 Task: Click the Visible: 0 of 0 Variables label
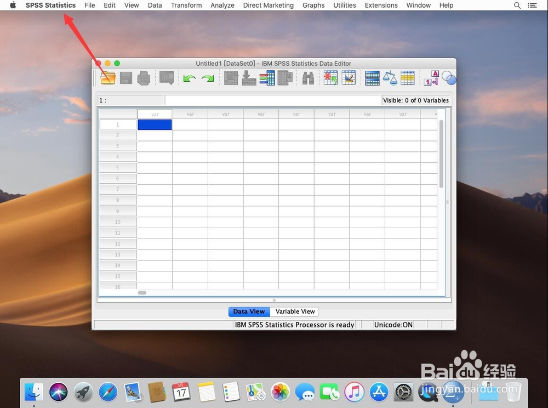coord(415,100)
